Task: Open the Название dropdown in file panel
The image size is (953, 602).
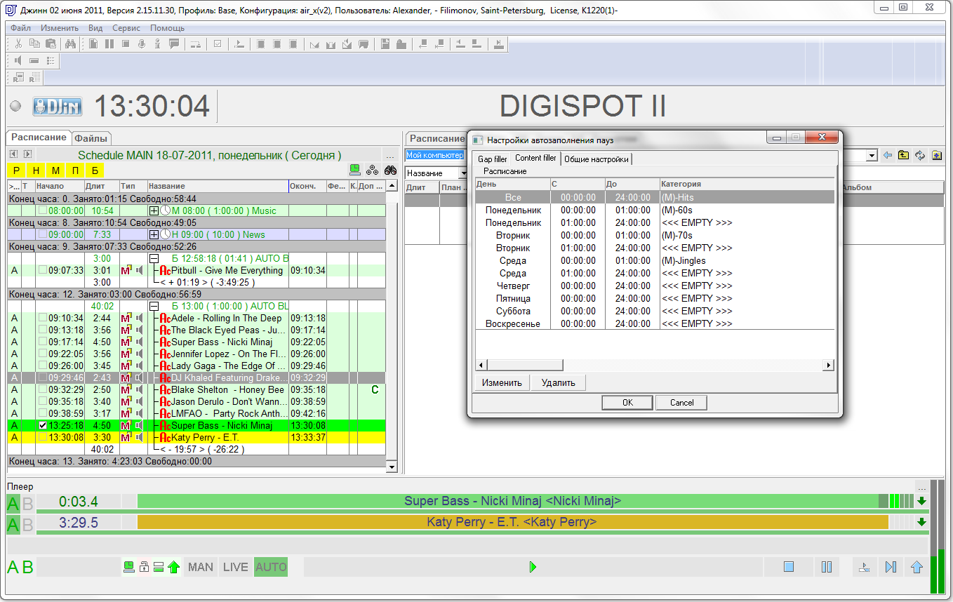Action: coord(463,173)
